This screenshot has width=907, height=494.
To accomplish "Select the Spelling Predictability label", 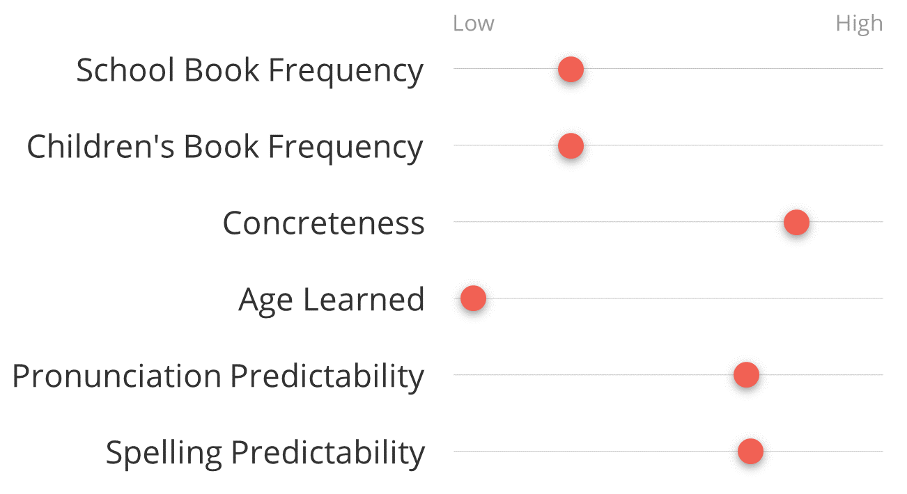I will 265,454.
